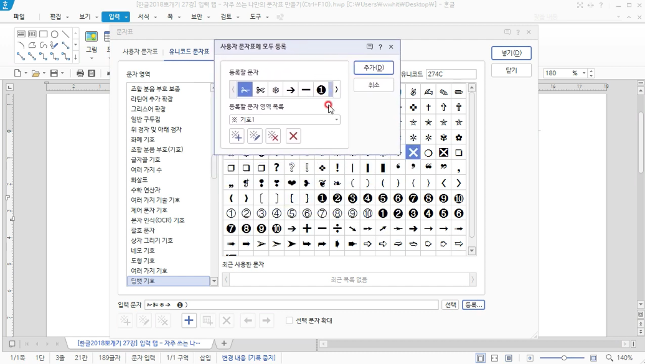
Task: Select the heart character in the grid
Action: point(291,183)
